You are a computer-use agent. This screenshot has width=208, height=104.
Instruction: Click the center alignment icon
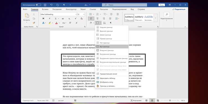coord(97,19)
